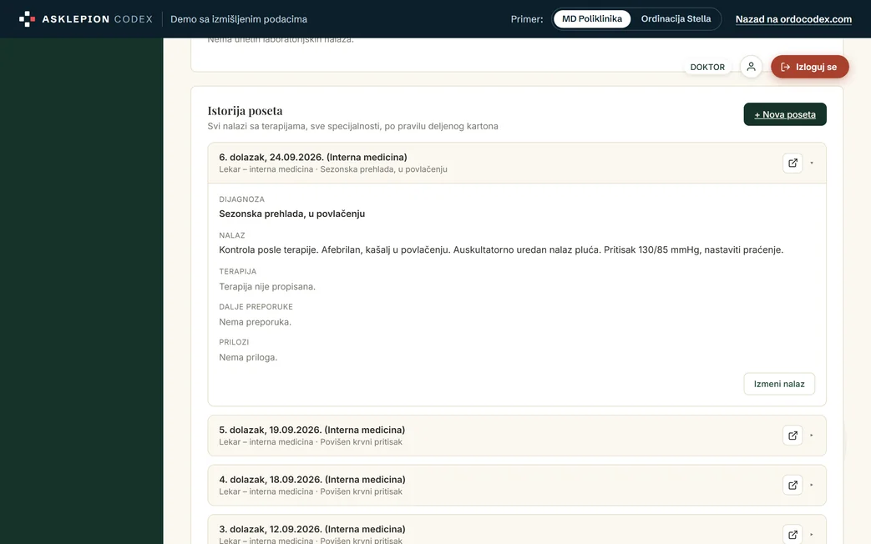Switch example to MD Poliklinika
Image resolution: width=871 pixels, height=544 pixels.
coord(591,19)
